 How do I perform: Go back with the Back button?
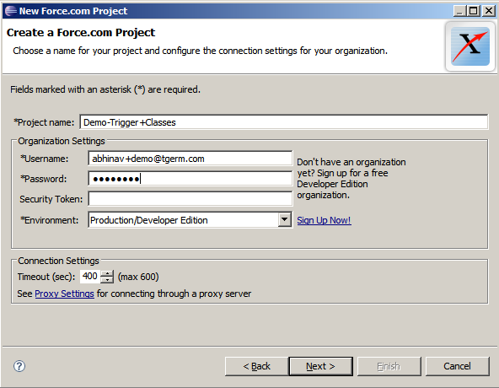pos(256,366)
